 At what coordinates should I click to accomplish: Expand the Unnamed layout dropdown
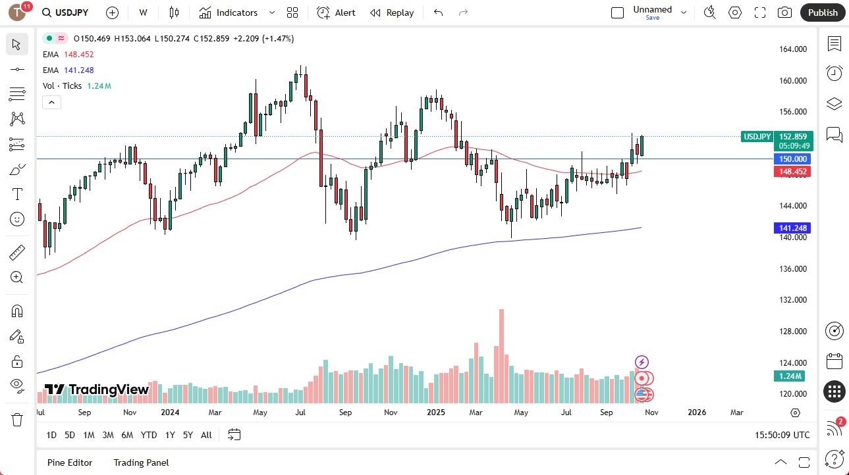tap(683, 12)
